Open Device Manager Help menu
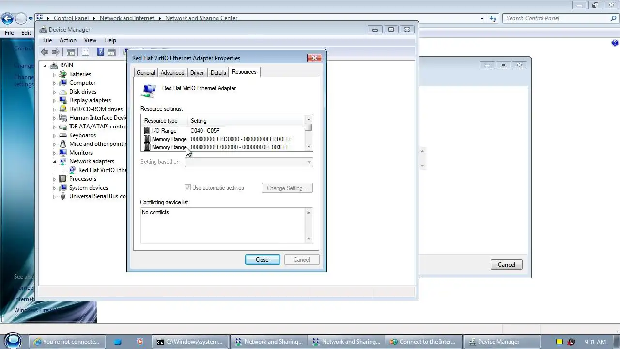This screenshot has height=349, width=620. click(110, 40)
